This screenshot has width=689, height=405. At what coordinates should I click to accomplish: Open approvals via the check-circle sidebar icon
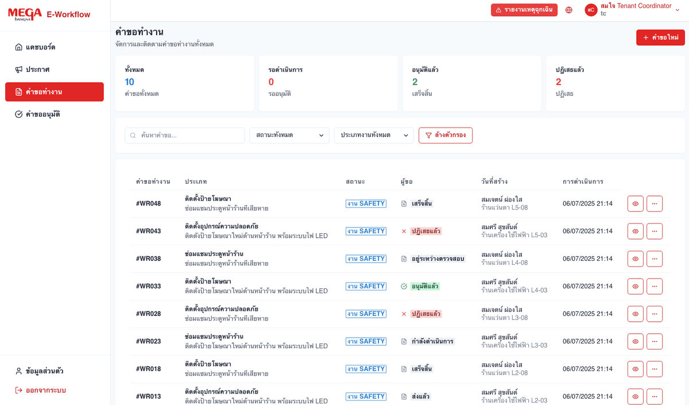click(18, 114)
